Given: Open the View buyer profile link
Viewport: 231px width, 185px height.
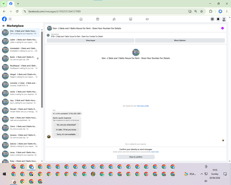Looking at the screenshot, I should 143,106.
